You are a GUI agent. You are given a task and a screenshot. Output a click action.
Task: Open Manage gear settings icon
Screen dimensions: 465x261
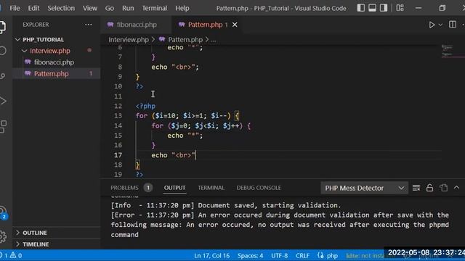coord(3,236)
